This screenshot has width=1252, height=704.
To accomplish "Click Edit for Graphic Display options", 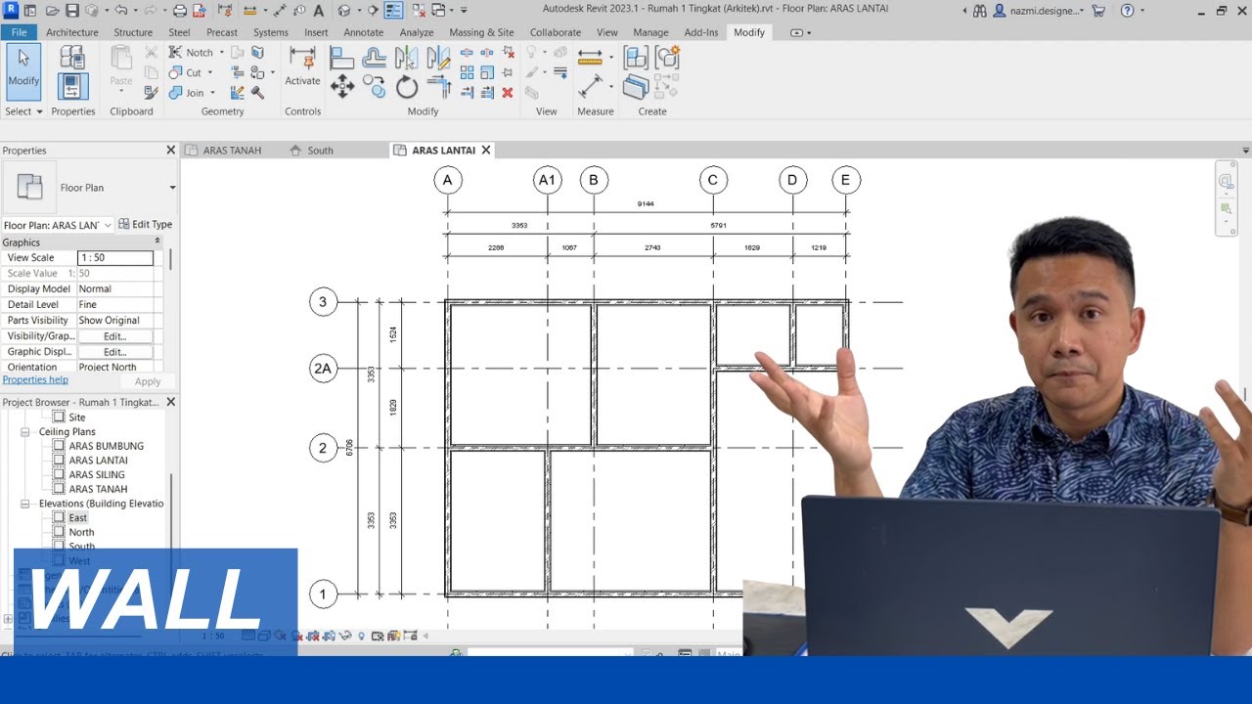I will [x=115, y=352].
